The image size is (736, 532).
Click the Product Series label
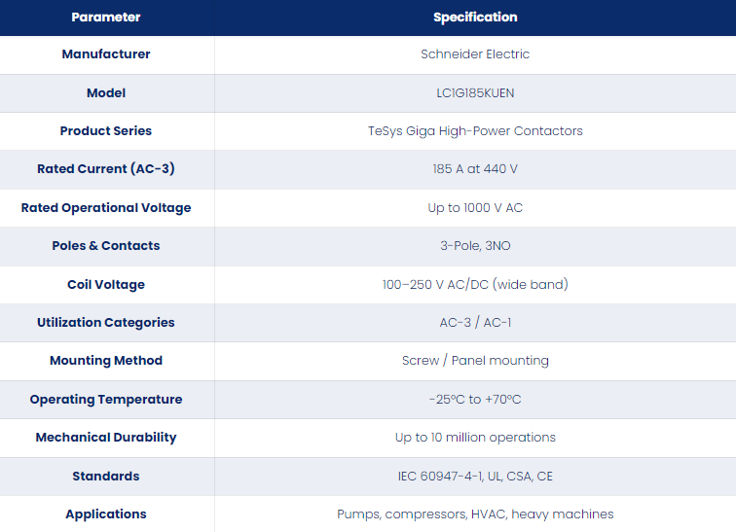106,131
